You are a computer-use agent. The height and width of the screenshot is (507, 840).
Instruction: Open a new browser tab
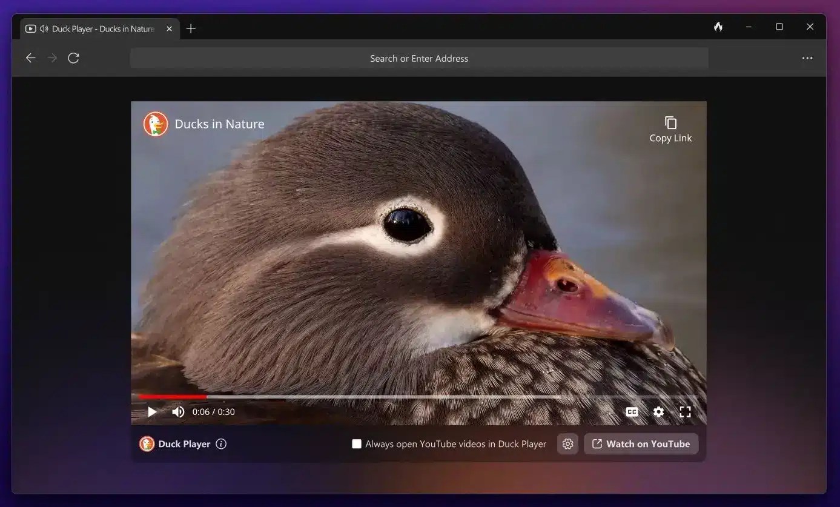point(191,28)
